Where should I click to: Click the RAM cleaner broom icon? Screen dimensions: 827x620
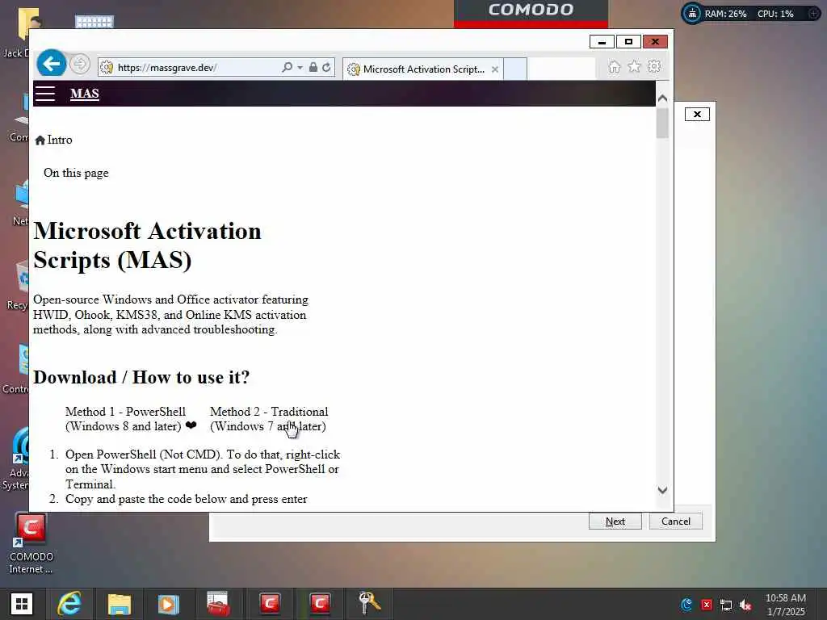point(692,13)
